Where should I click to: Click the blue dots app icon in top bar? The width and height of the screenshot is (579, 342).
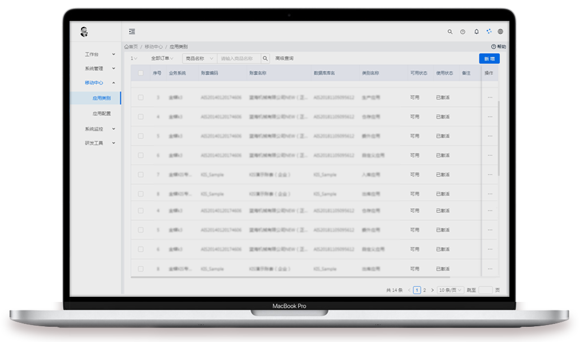tap(489, 32)
